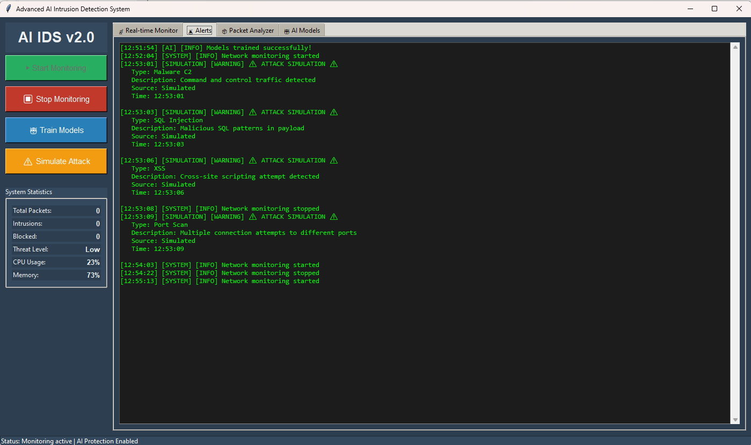The width and height of the screenshot is (751, 445).
Task: Click warning icon after 12:53:09 ATTACK SIMULATION
Action: [333, 217]
